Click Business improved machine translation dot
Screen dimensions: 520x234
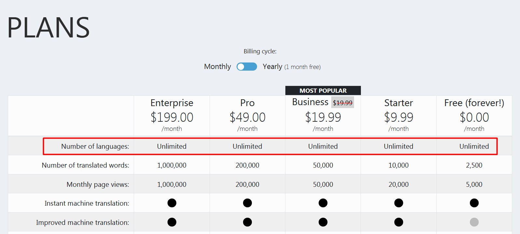click(323, 222)
